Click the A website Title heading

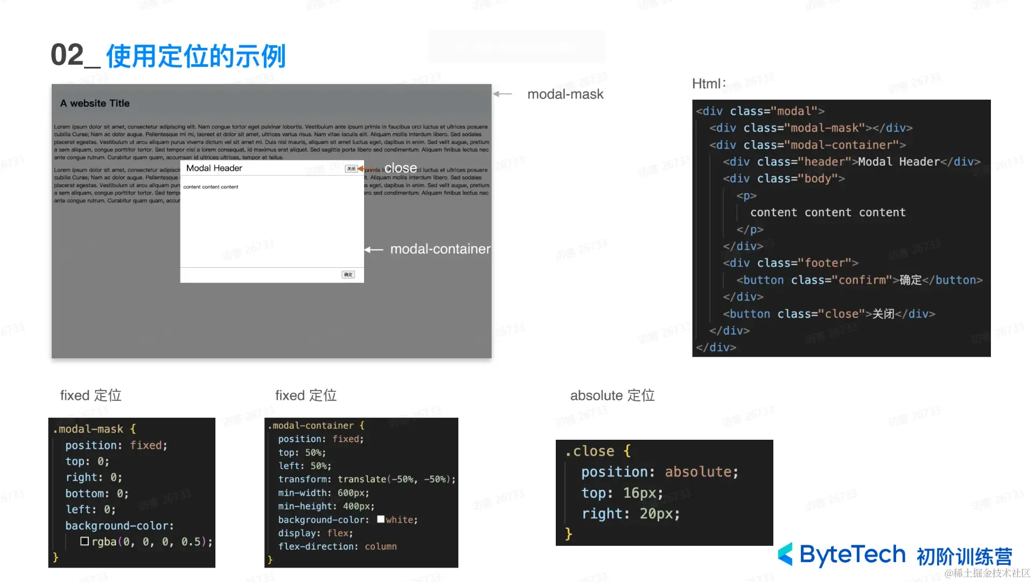pyautogui.click(x=95, y=103)
